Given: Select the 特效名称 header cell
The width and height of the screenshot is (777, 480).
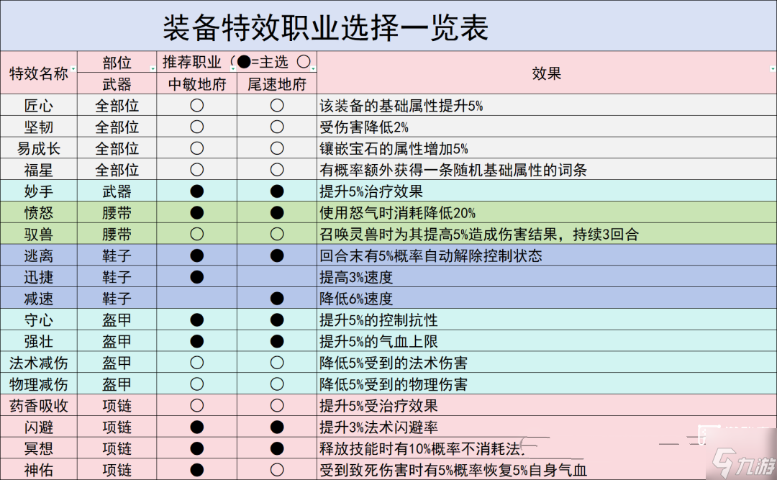Looking at the screenshot, I should coord(39,73).
